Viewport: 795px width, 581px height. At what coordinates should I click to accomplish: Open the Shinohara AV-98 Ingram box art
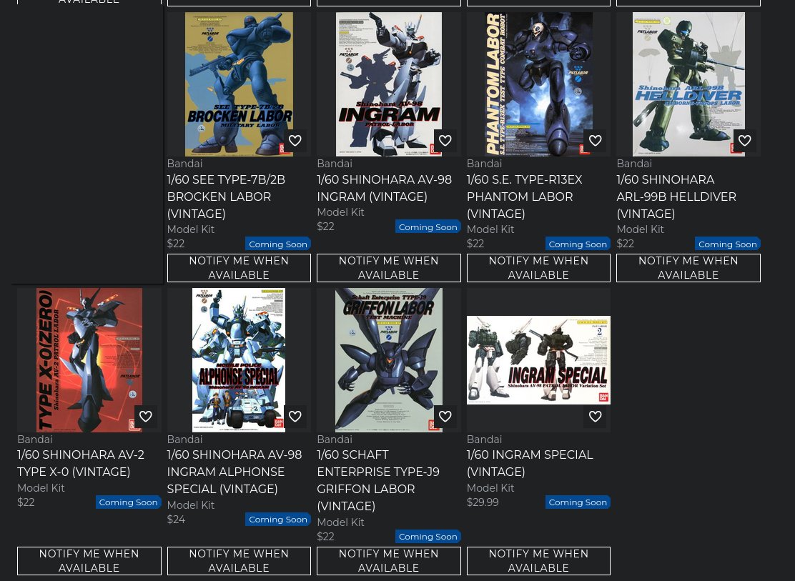pos(389,84)
